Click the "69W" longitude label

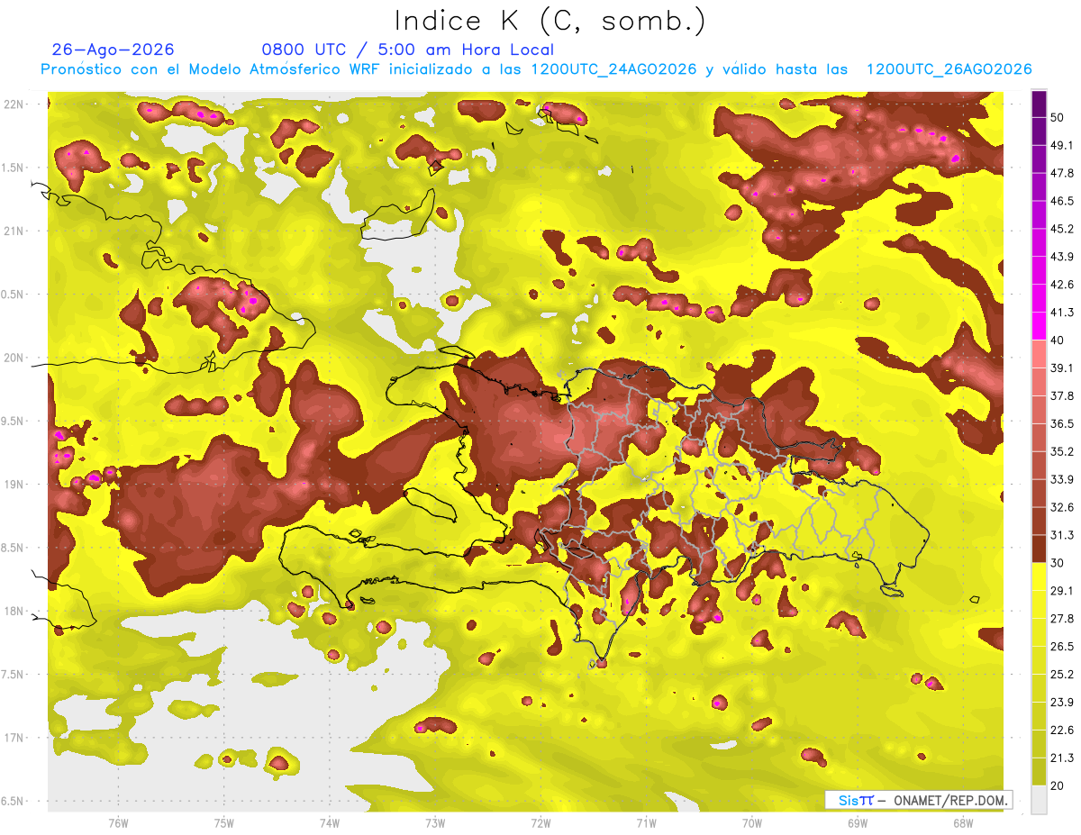point(858,823)
